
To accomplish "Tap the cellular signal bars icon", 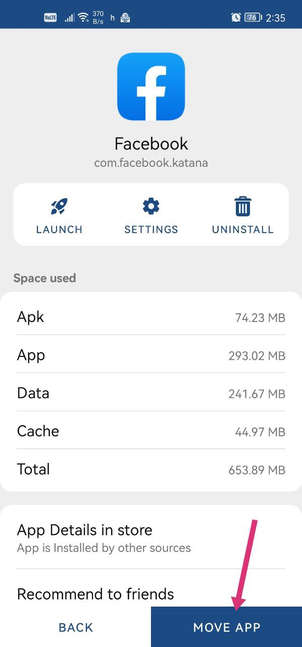I will point(69,18).
